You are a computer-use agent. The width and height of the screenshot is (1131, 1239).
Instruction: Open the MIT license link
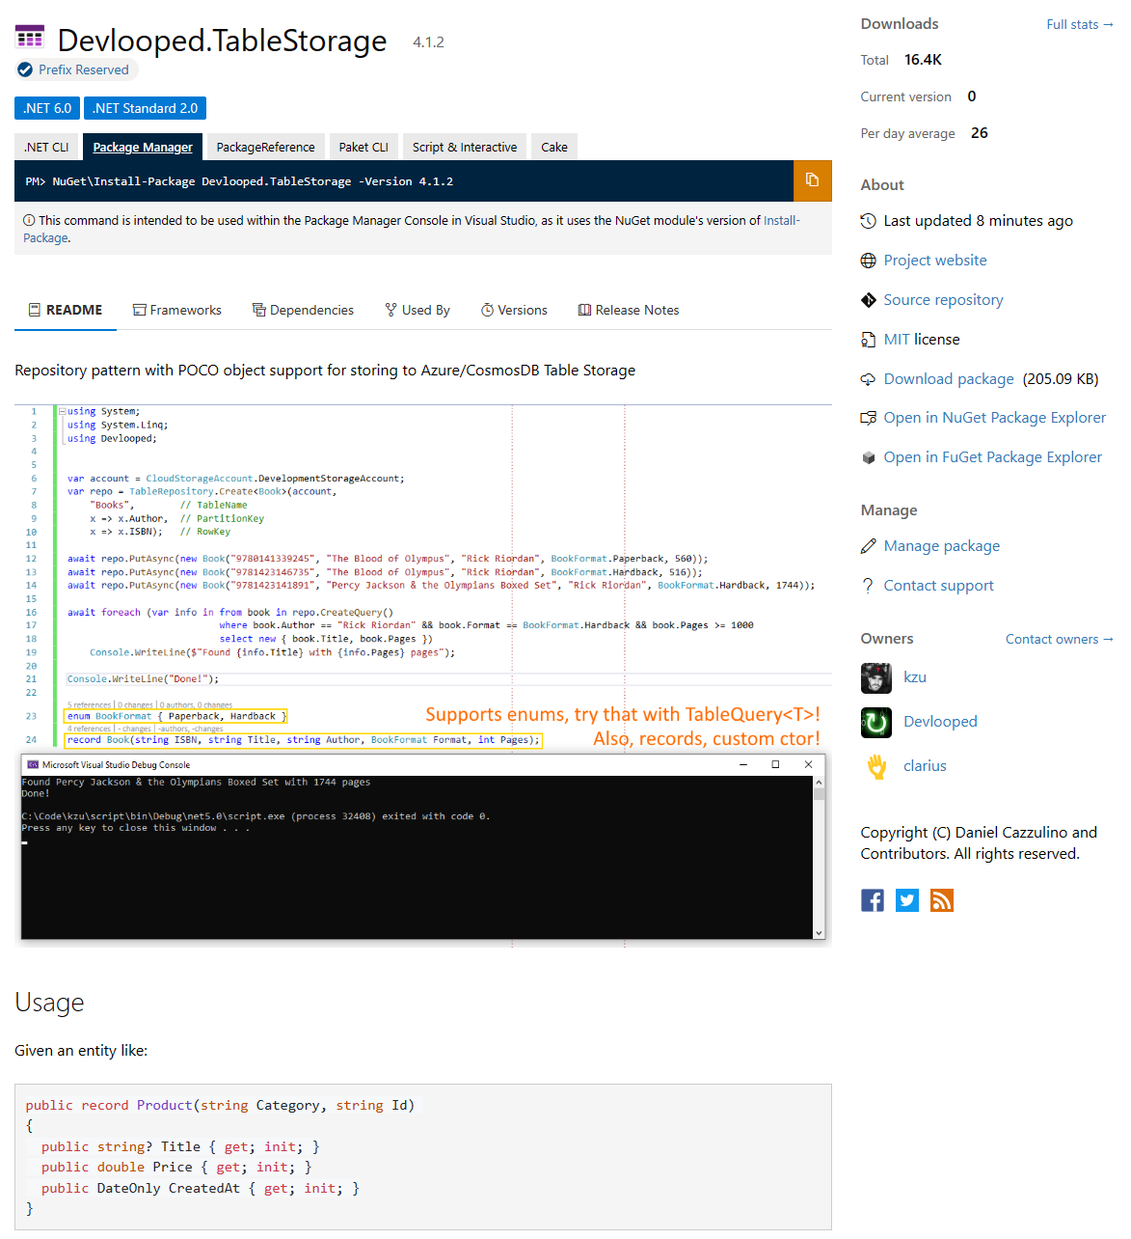pos(897,340)
